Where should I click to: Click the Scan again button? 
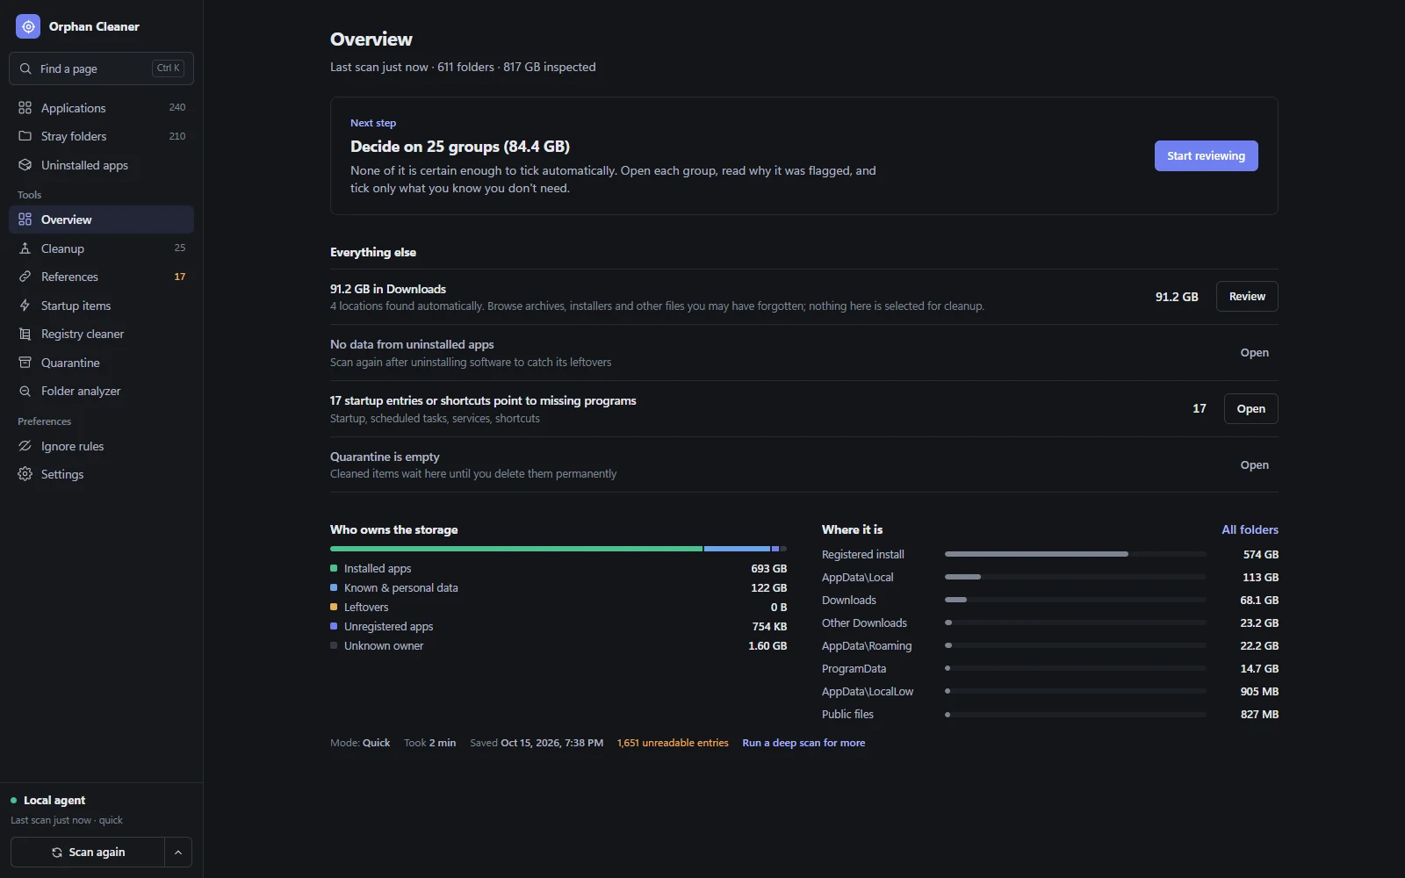click(88, 853)
